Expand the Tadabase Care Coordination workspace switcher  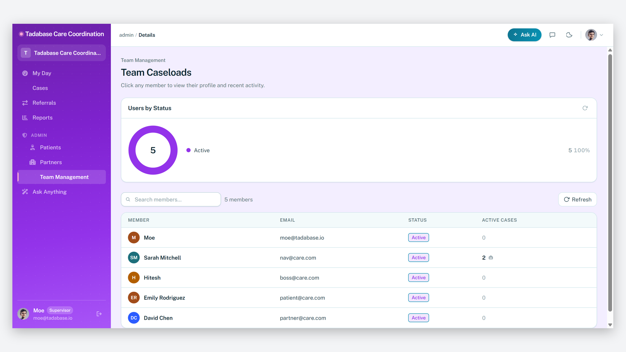point(62,53)
